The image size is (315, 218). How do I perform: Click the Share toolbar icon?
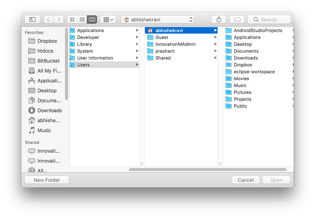tap(219, 19)
